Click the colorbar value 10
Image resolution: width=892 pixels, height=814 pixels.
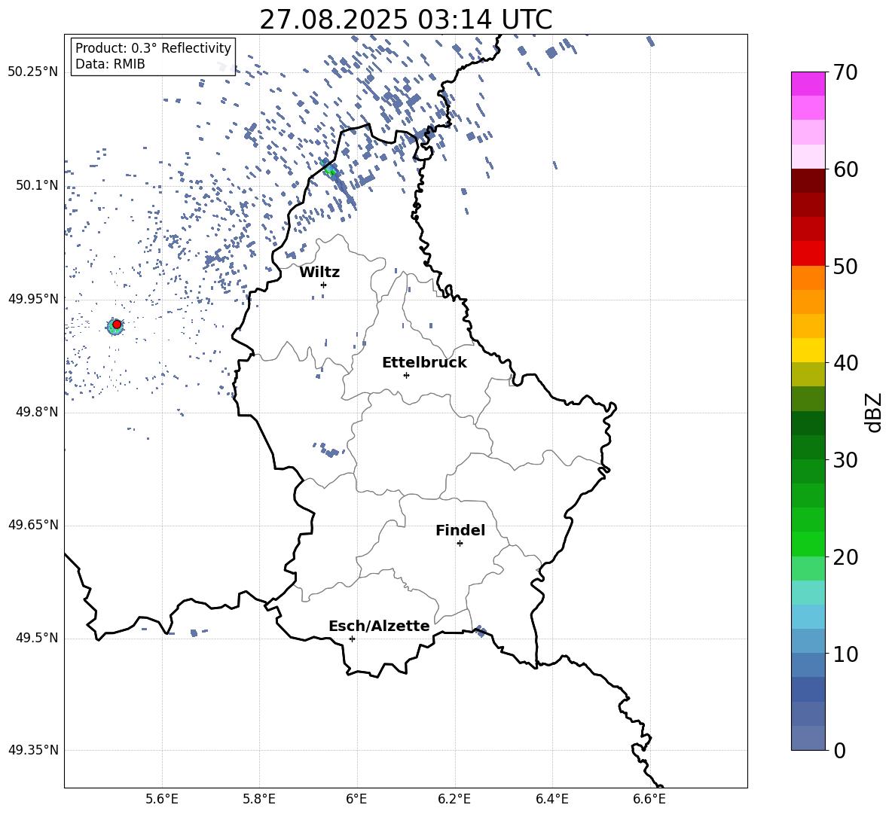pyautogui.click(x=845, y=654)
